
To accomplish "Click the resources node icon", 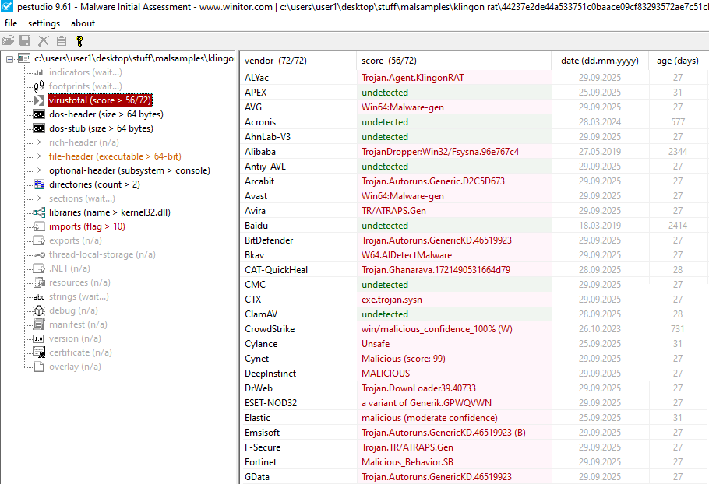I will (39, 282).
